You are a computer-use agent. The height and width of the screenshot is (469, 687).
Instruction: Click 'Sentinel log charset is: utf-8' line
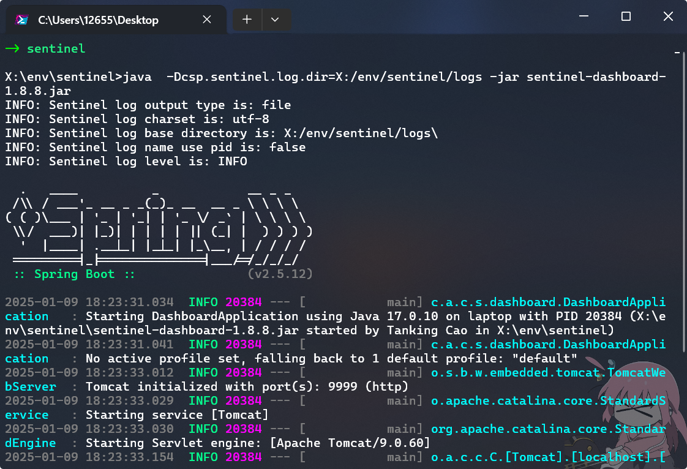pos(137,119)
